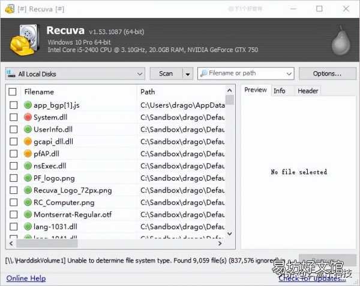Check the box for lang-1031.dll
Viewport: 360px width, 286px height.
(14, 227)
